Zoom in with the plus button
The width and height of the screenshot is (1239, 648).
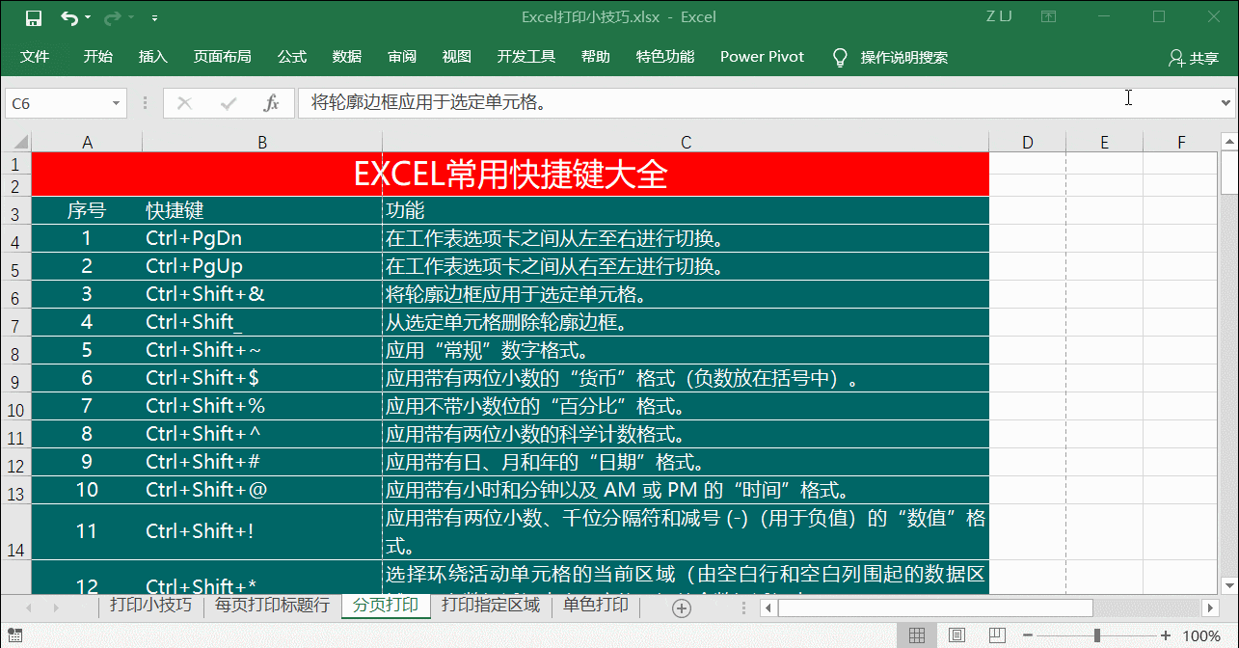(x=1166, y=635)
